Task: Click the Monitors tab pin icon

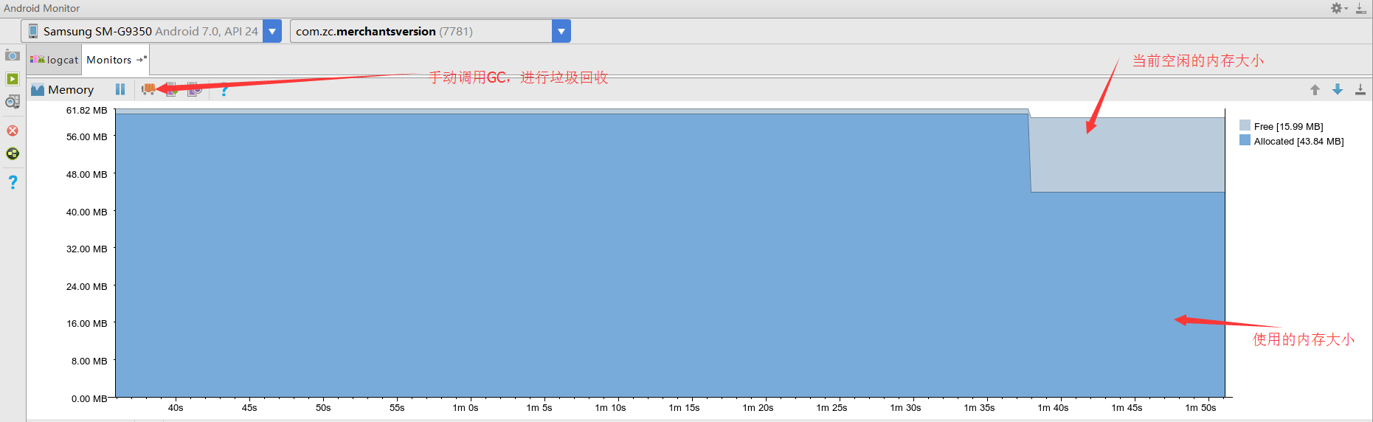Action: coord(142,59)
